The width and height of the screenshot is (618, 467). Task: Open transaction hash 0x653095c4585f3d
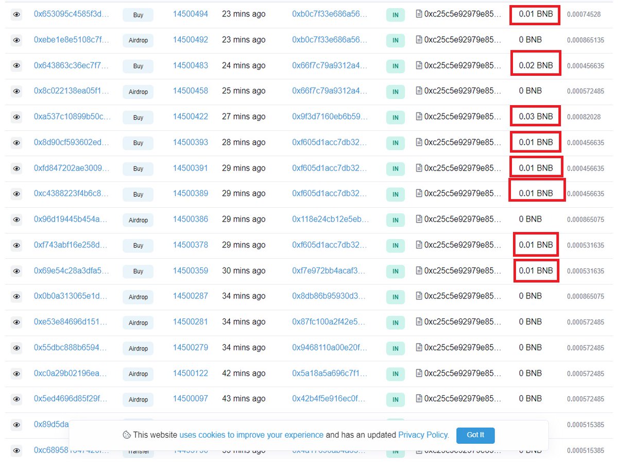(72, 14)
